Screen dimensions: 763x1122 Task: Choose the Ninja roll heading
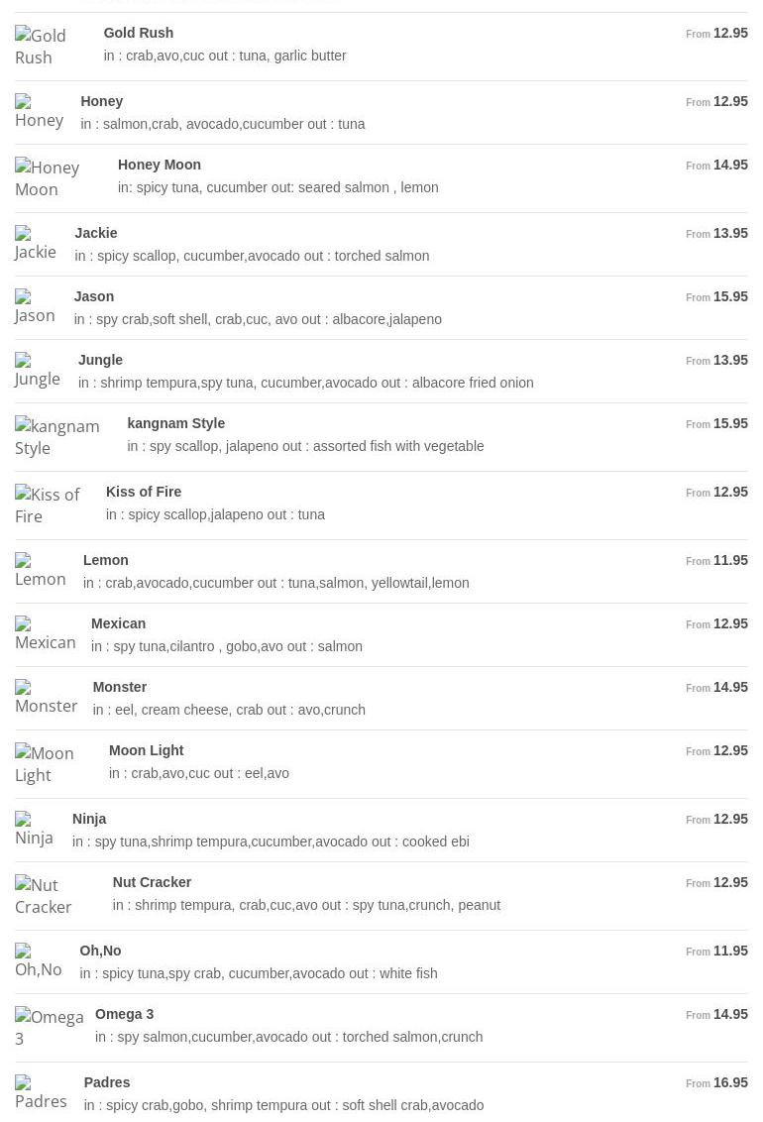point(89,819)
